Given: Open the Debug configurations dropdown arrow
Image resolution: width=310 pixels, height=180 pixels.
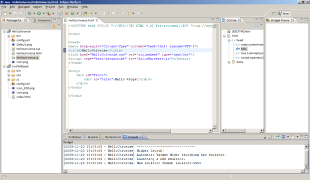Looking at the screenshot, I should (34, 13).
